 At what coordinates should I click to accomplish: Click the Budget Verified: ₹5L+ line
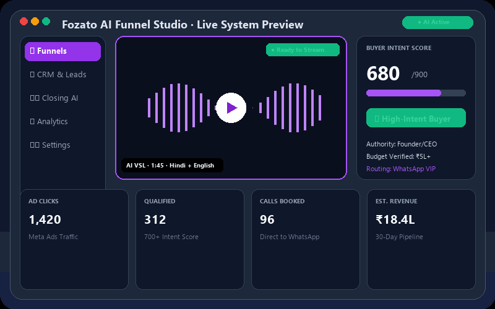pyautogui.click(x=398, y=157)
